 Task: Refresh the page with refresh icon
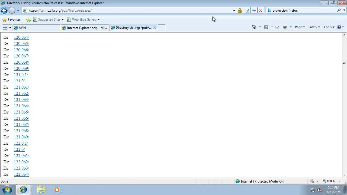point(254,11)
